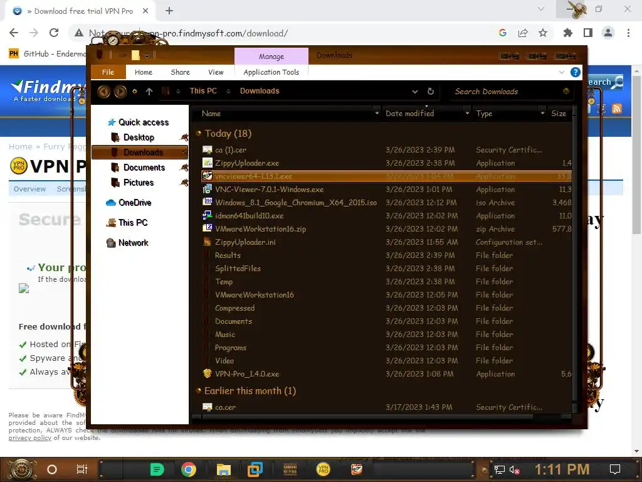The width and height of the screenshot is (642, 482).
Task: Bookmark this page with star icon
Action: (x=543, y=33)
